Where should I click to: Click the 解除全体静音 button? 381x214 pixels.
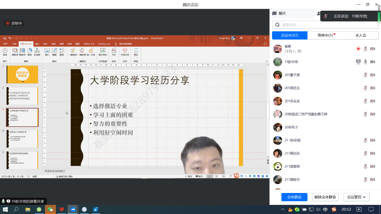pyautogui.click(x=325, y=197)
